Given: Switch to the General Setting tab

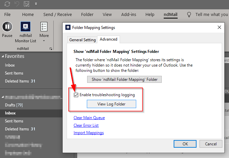Looking at the screenshot, I should point(82,40).
